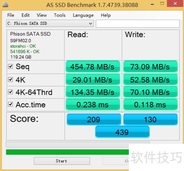Uncheck the Seq test checkbox
The height and width of the screenshot is (171, 184).
(x=10, y=67)
